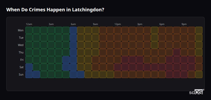Select the "Sat" row label

coord(21,67)
